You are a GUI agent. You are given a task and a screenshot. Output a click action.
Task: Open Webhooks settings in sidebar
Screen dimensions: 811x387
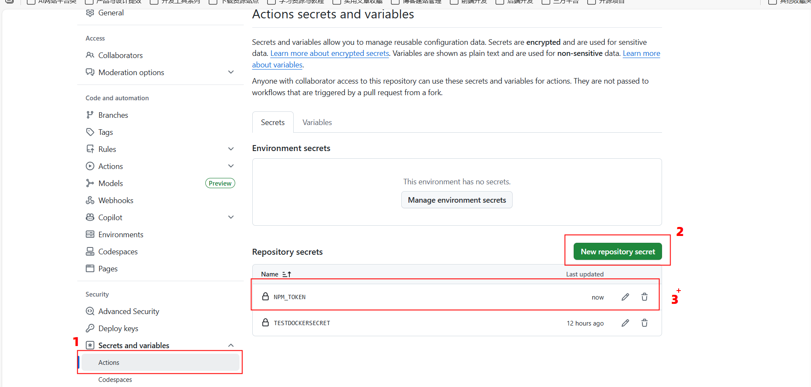[x=116, y=201]
